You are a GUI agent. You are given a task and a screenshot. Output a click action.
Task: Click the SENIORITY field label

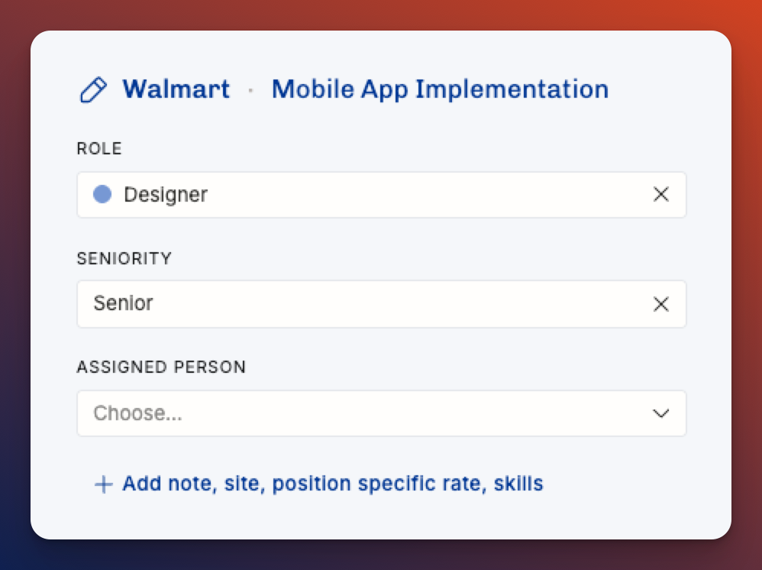[x=124, y=258]
